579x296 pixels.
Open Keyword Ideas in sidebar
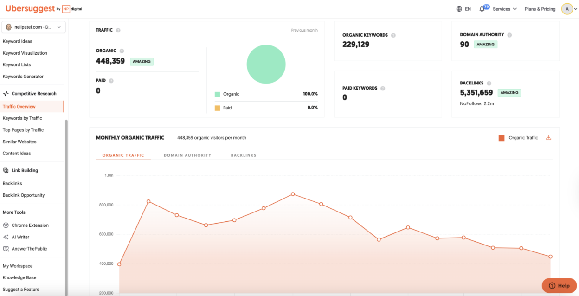point(18,41)
